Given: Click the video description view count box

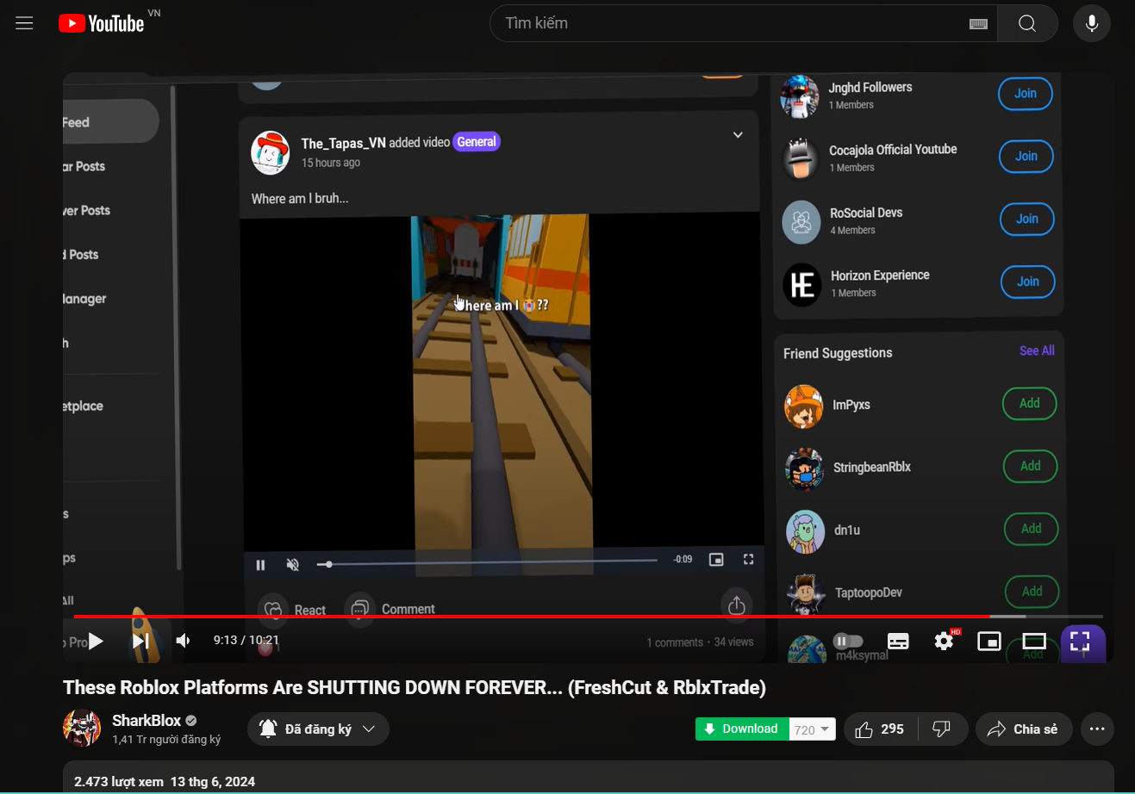Looking at the screenshot, I should point(589,777).
